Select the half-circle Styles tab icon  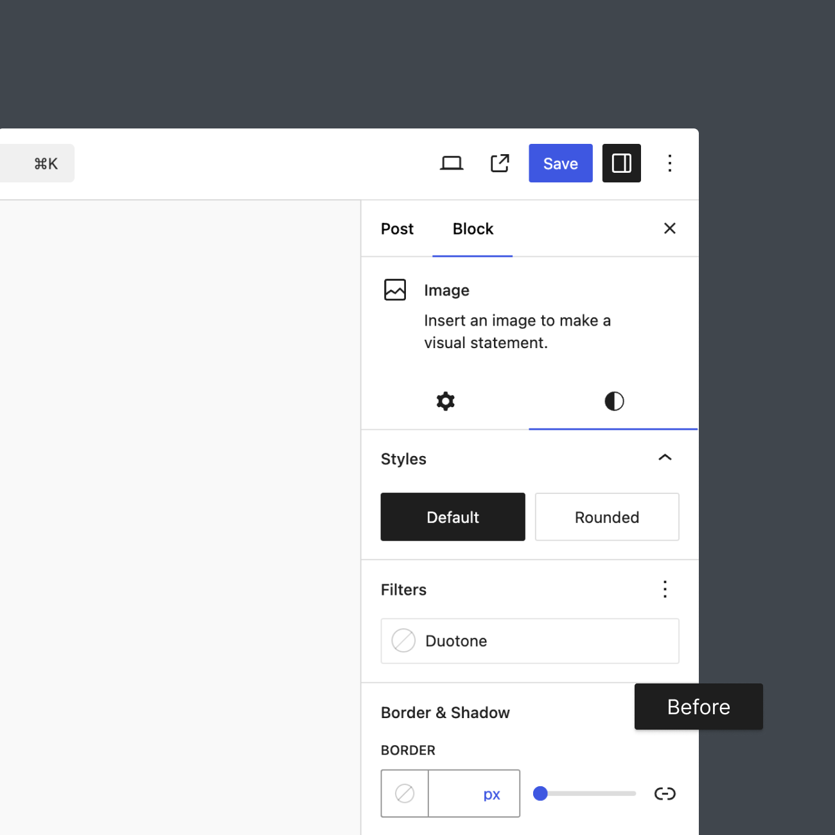coord(614,401)
